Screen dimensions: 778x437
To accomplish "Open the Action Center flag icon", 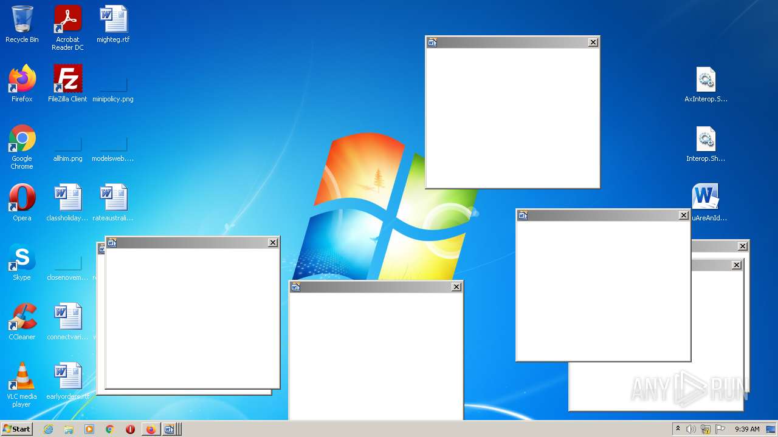I will point(720,429).
